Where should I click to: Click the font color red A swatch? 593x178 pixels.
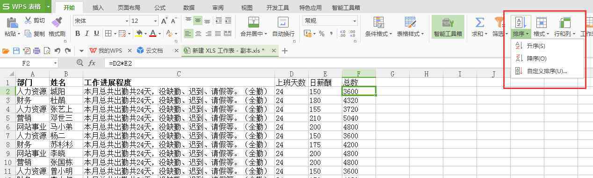pyautogui.click(x=152, y=34)
